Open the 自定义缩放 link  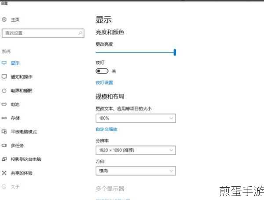[106, 130]
